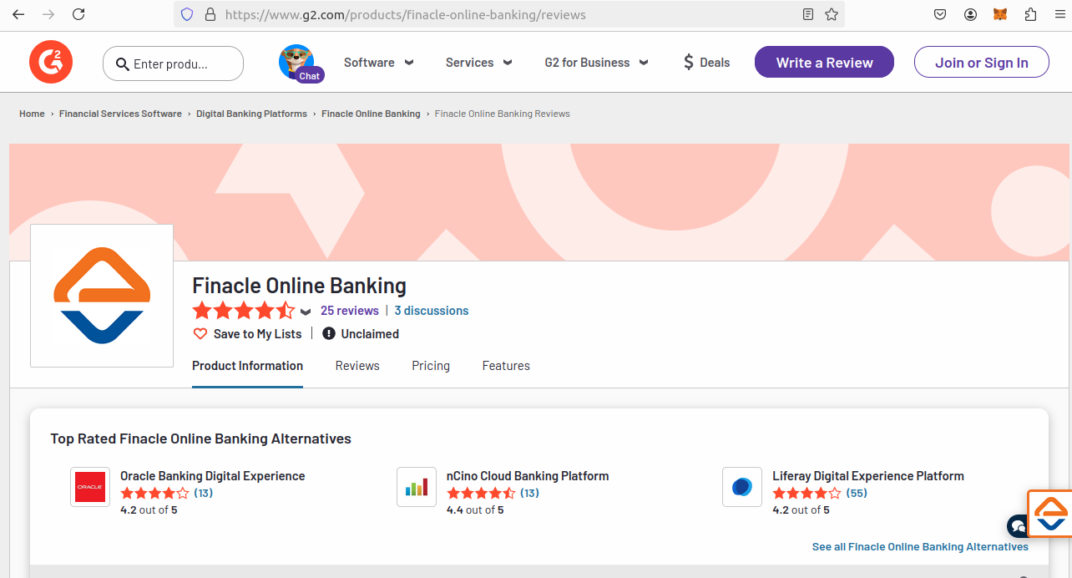Open the Deals menu item

pyautogui.click(x=706, y=63)
